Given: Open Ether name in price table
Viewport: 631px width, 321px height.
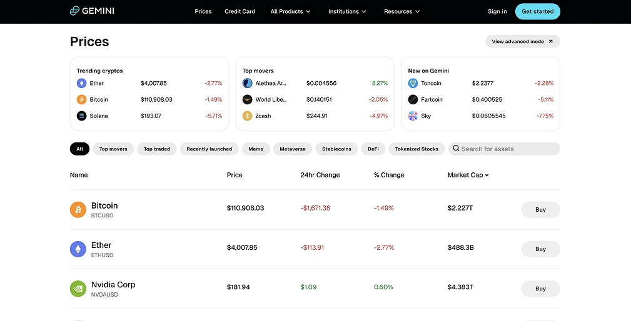Looking at the screenshot, I should [x=101, y=245].
